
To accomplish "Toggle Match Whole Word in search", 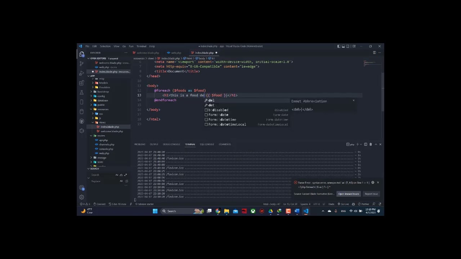I will coord(121,175).
